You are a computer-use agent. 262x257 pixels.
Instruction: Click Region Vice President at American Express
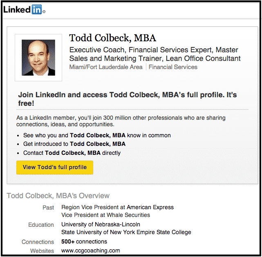tap(117, 207)
